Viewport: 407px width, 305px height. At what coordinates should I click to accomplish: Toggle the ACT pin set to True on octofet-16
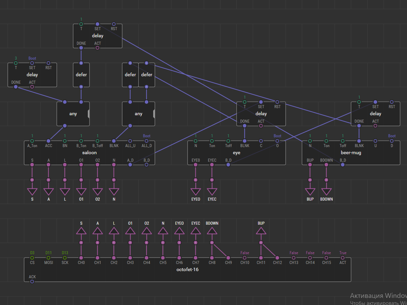pos(343,258)
